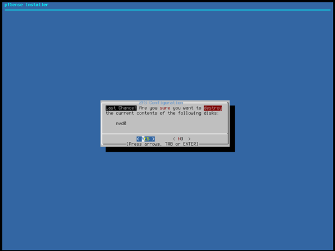The height and width of the screenshot is (251, 335).
Task: Click the pfSense Installer header text
Action: pyautogui.click(x=27, y=4)
